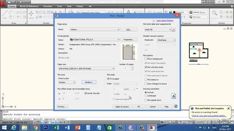Image resolution: width=234 pixels, height=131 pixels.
Task: Open the Output ribbon tab
Action: [x=80, y=6]
